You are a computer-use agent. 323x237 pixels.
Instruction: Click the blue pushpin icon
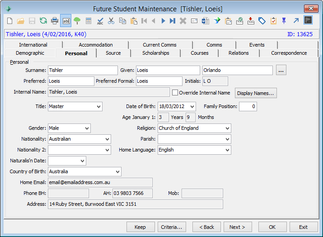(284, 21)
